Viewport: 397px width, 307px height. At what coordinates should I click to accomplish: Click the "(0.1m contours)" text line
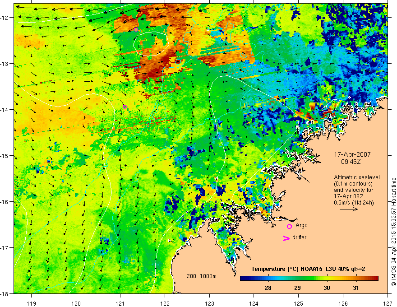tap(353, 184)
